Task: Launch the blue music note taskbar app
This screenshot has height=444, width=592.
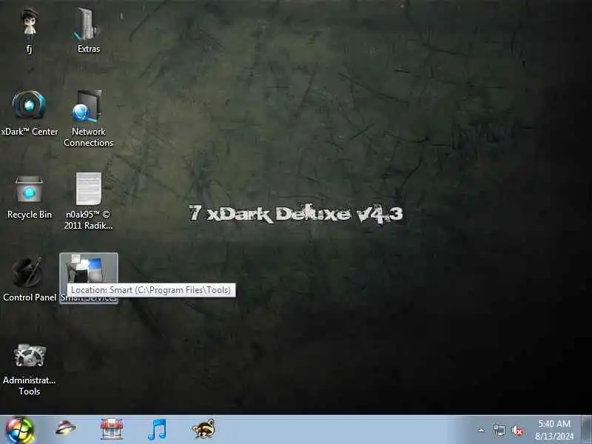Action: click(157, 429)
